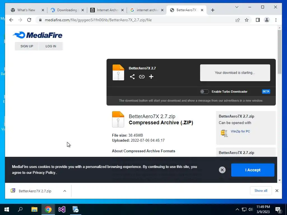Click the SIGN UP button

[x=27, y=46]
